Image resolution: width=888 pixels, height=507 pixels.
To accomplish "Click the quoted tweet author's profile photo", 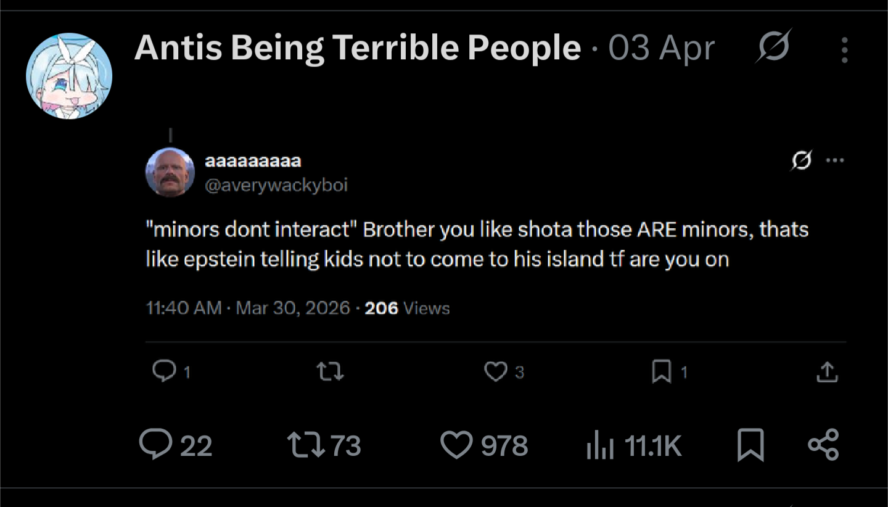I will (x=170, y=172).
